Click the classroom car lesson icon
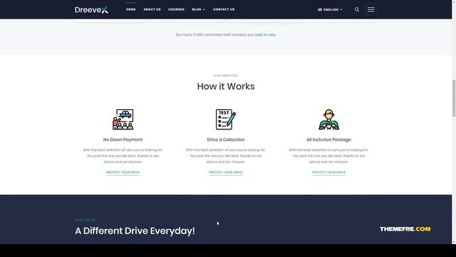 tap(123, 119)
